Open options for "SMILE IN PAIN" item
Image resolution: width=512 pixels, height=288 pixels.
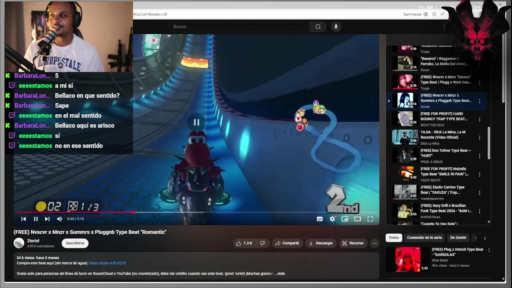coord(480,175)
